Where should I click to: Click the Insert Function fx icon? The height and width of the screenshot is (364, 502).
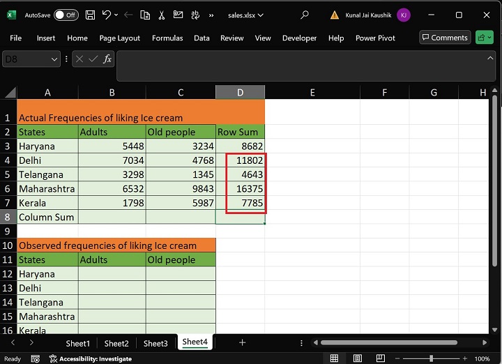[107, 60]
